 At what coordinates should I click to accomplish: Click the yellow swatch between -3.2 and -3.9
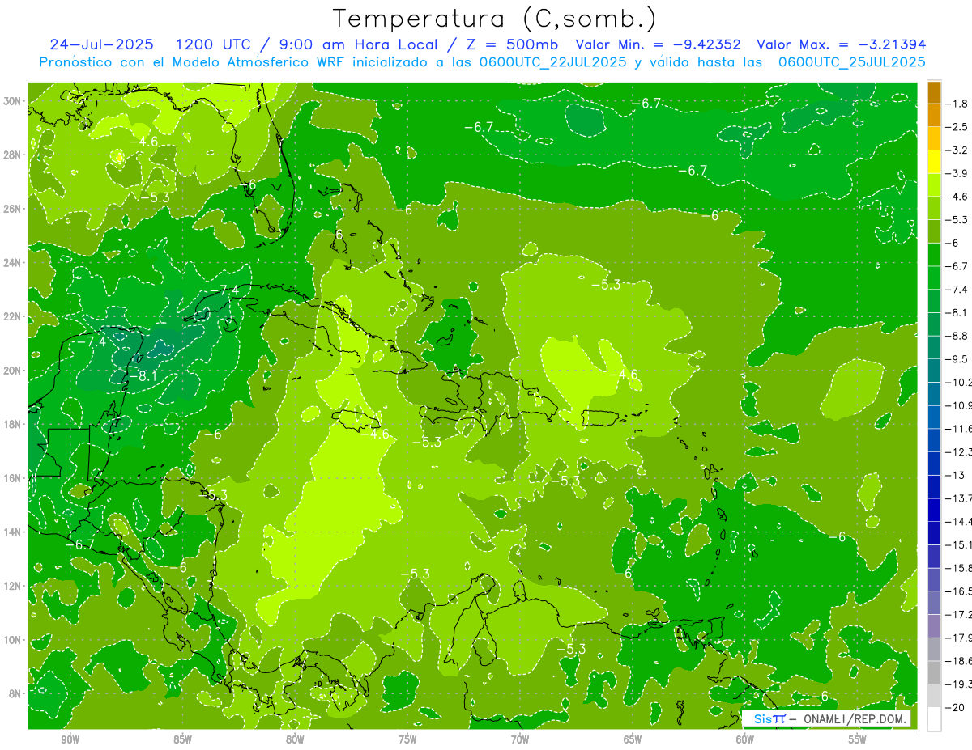pyautogui.click(x=934, y=162)
